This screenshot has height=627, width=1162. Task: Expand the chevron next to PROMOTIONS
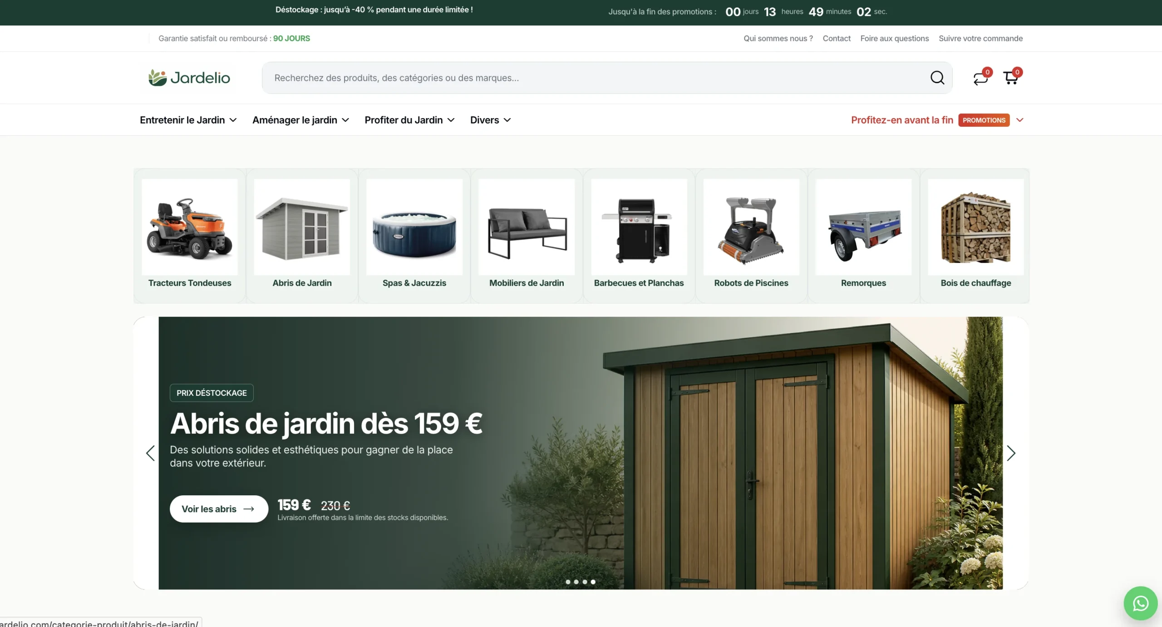pos(1020,120)
